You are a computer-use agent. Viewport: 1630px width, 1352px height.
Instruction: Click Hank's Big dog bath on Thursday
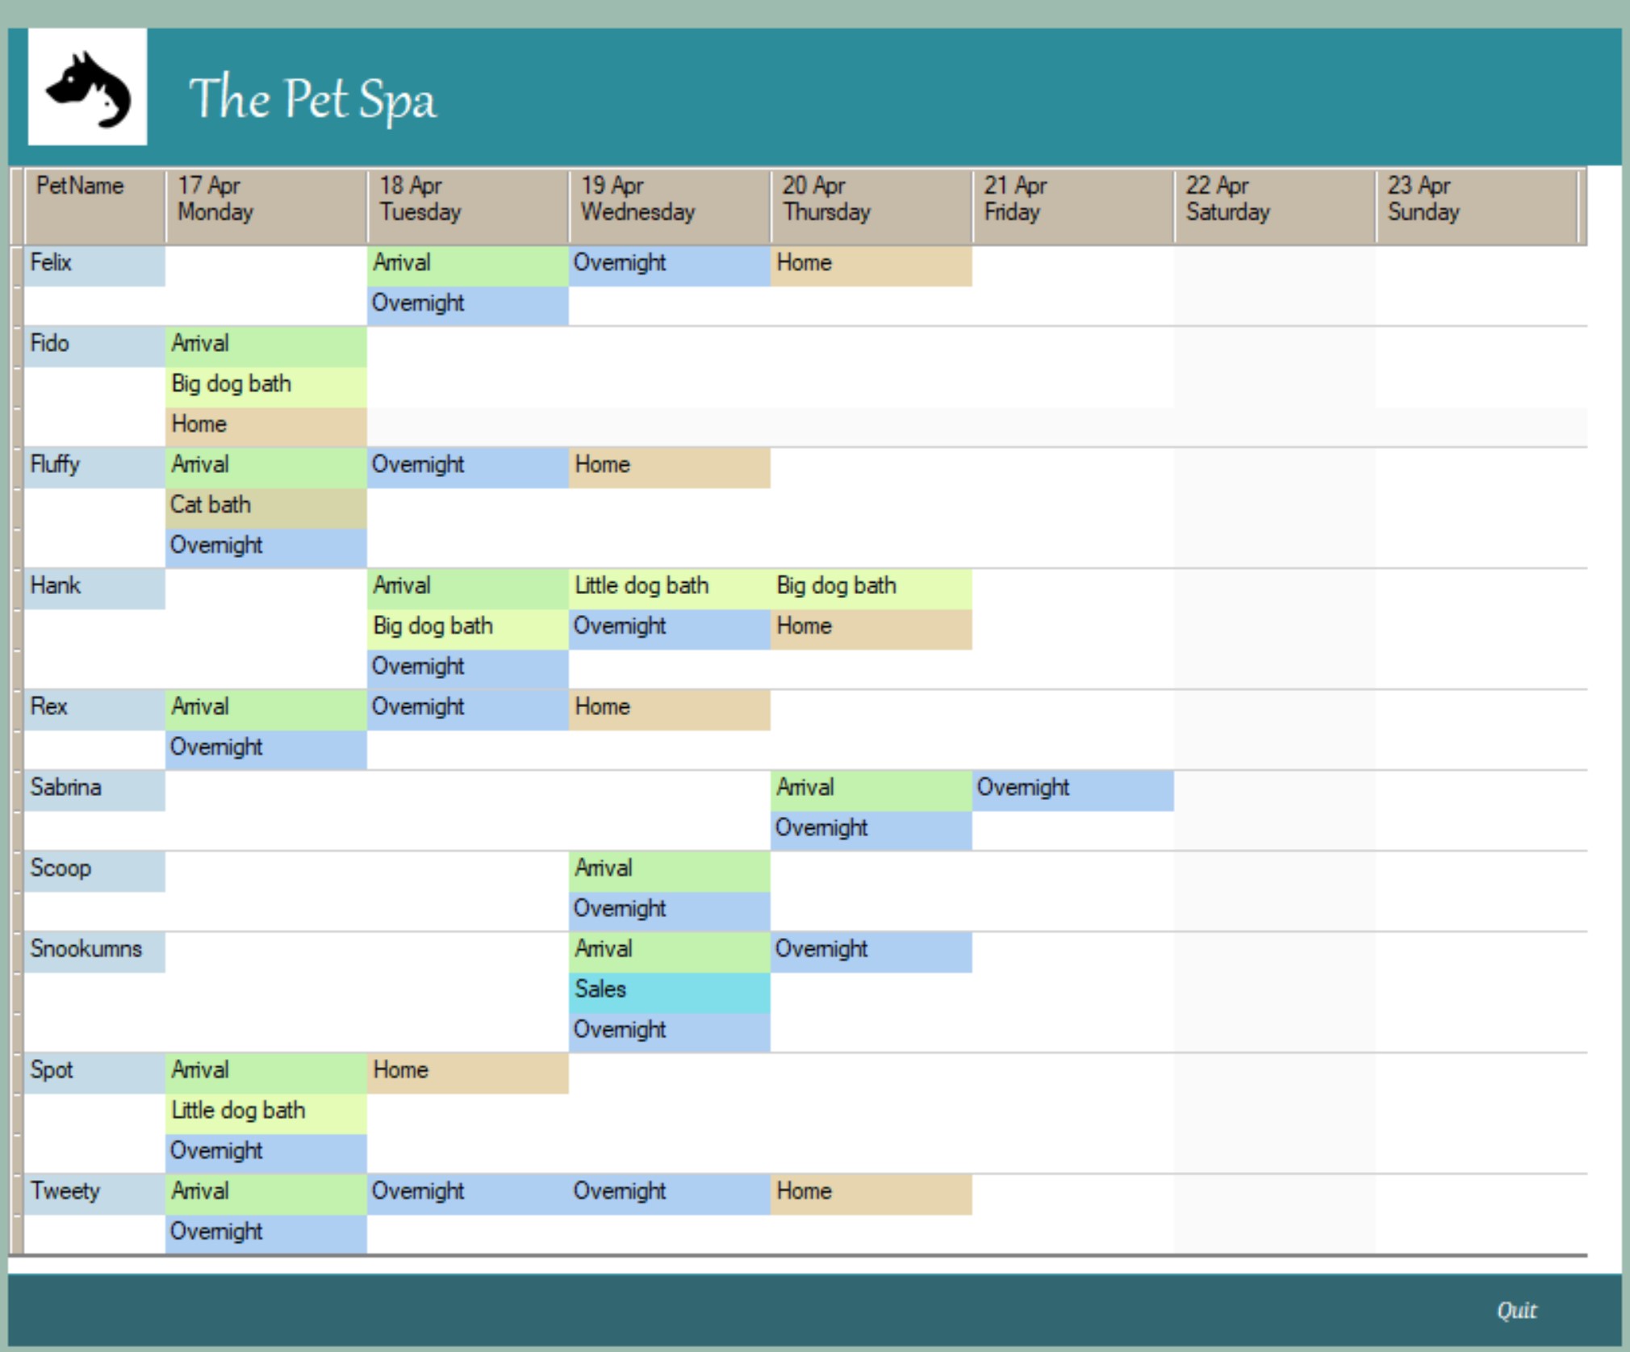pyautogui.click(x=871, y=588)
